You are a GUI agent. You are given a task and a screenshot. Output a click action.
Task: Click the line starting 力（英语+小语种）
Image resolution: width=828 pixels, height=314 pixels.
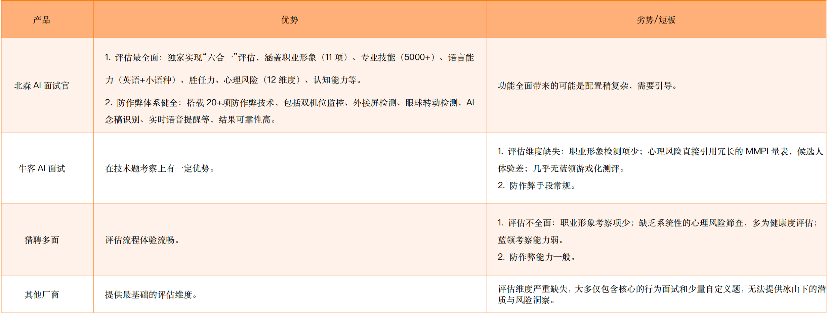(x=234, y=80)
